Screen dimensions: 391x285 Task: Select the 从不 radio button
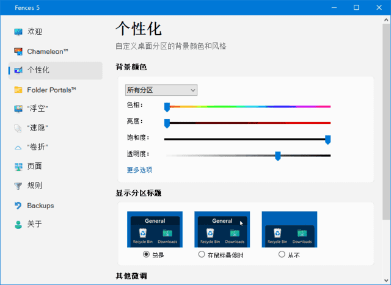tap(282, 254)
